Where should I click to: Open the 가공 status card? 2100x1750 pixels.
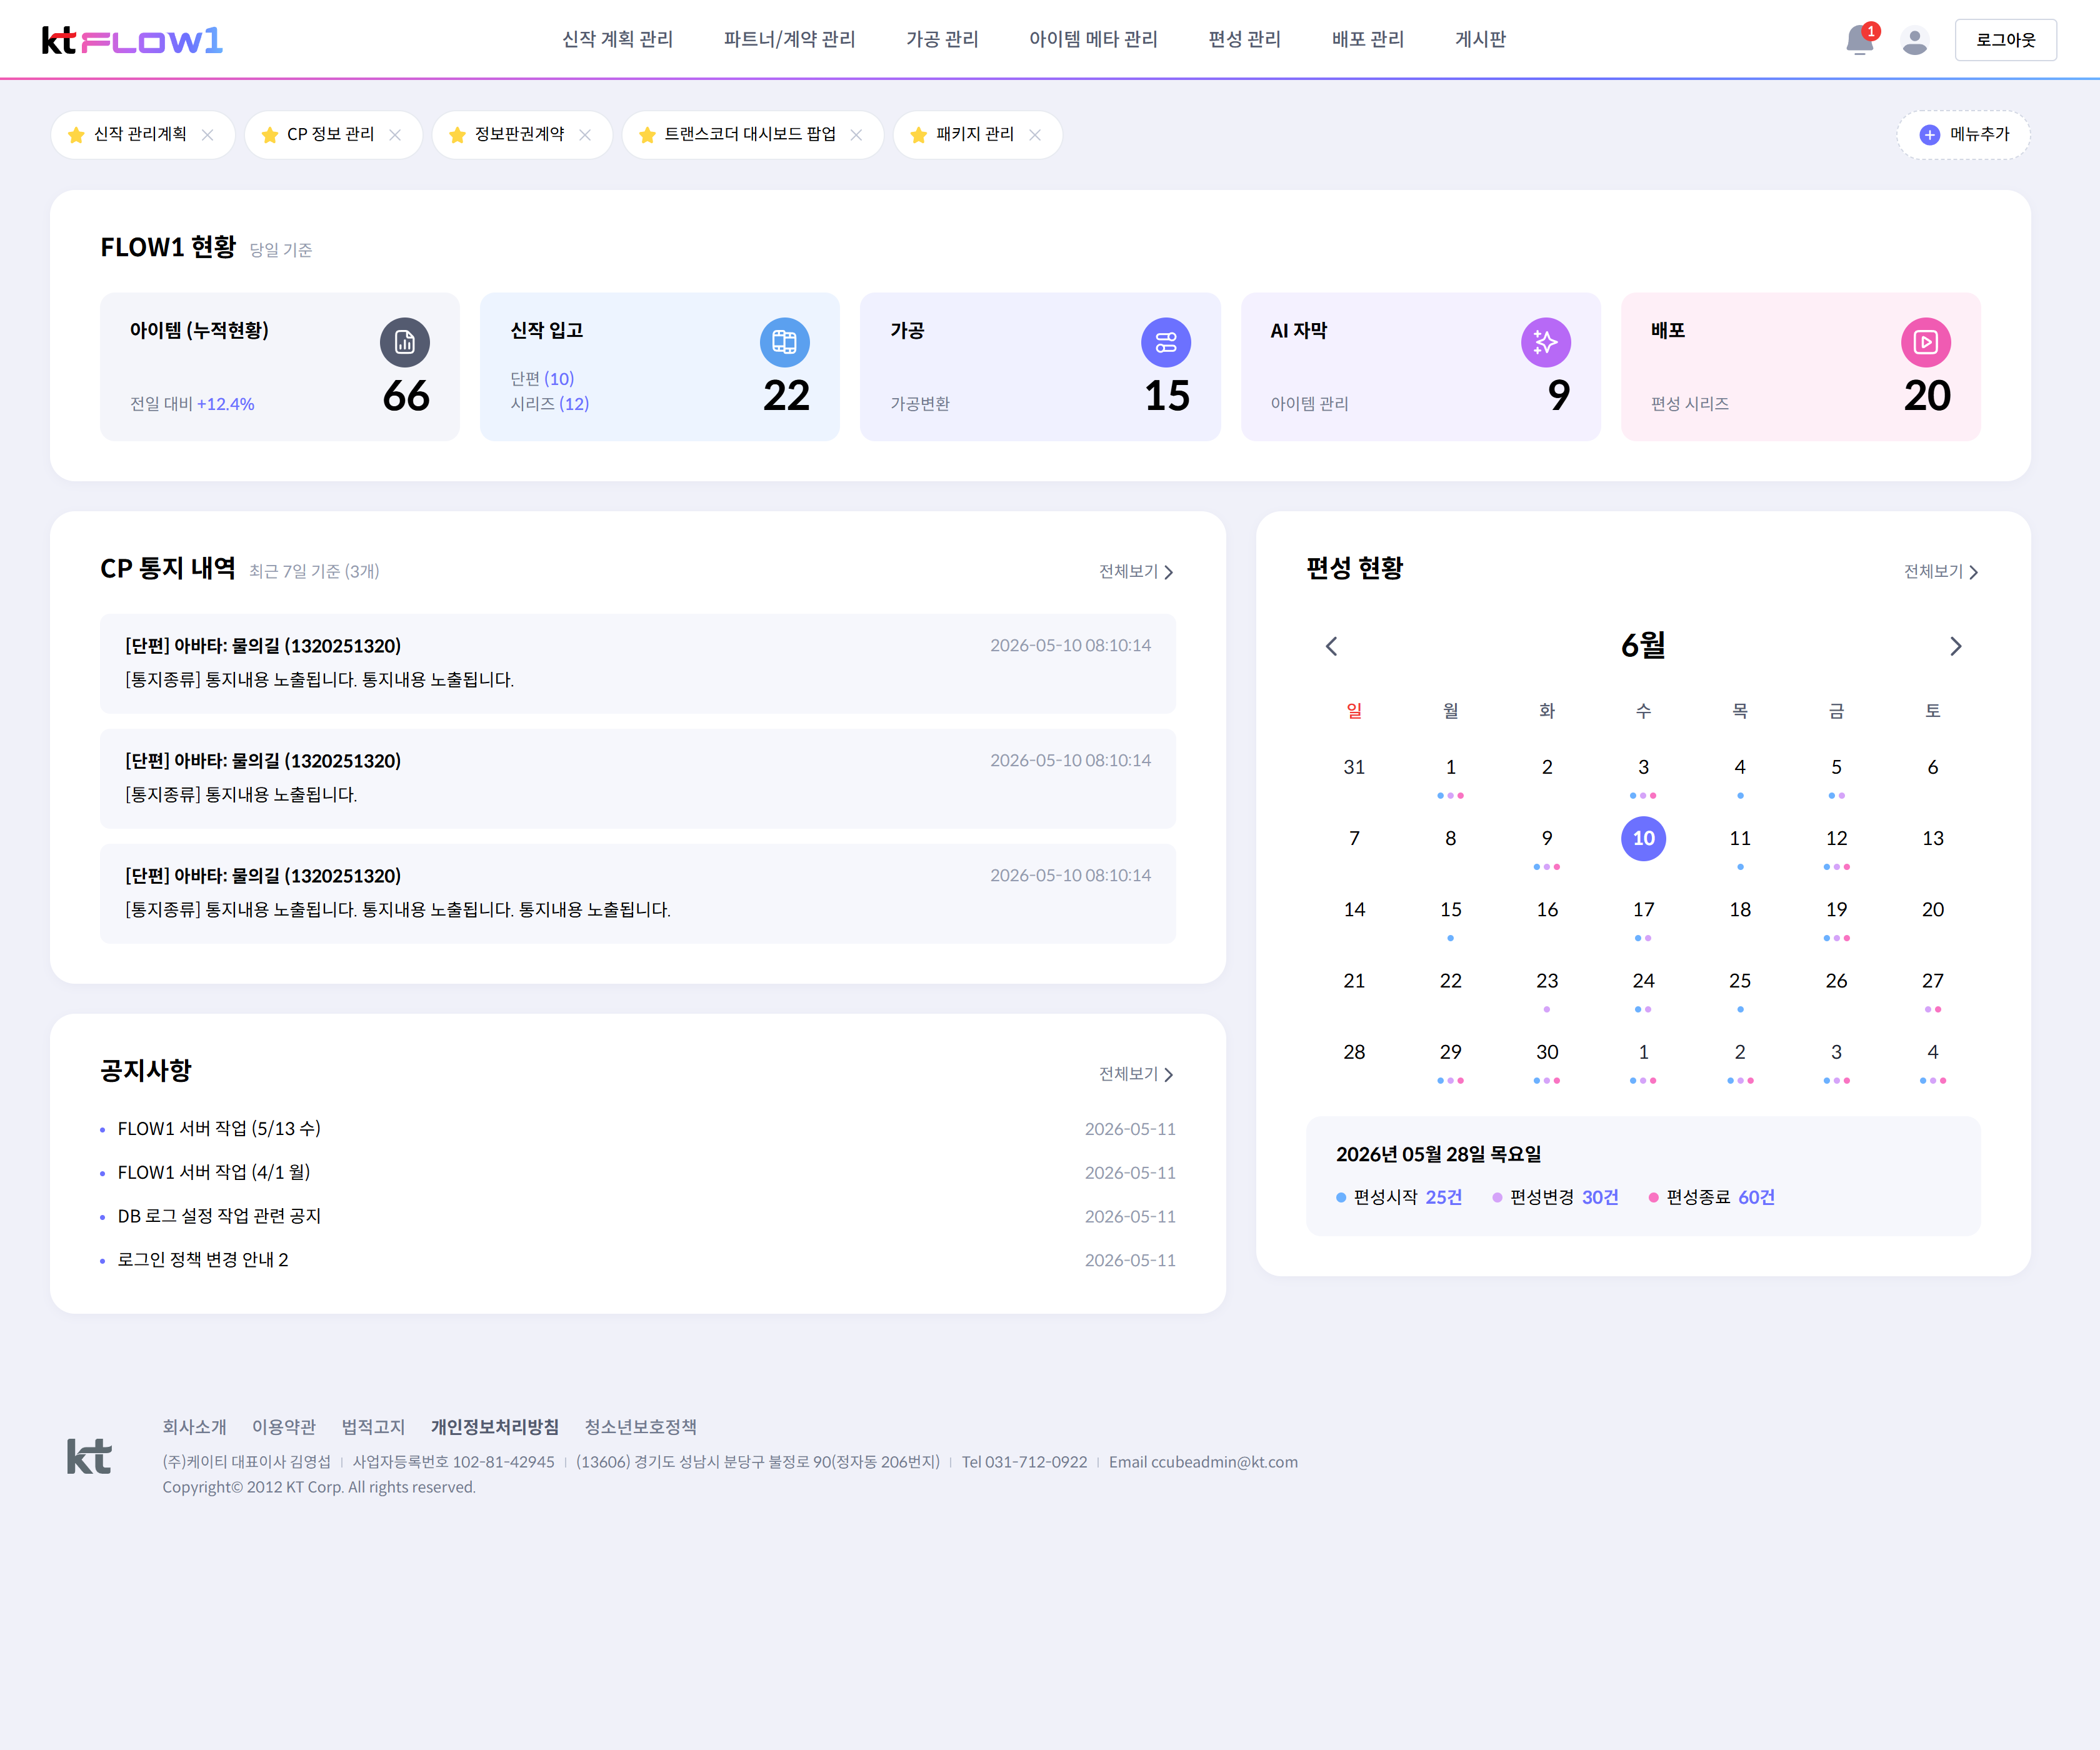(1040, 367)
